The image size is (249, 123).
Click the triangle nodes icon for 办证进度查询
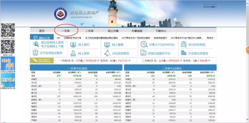point(107,53)
